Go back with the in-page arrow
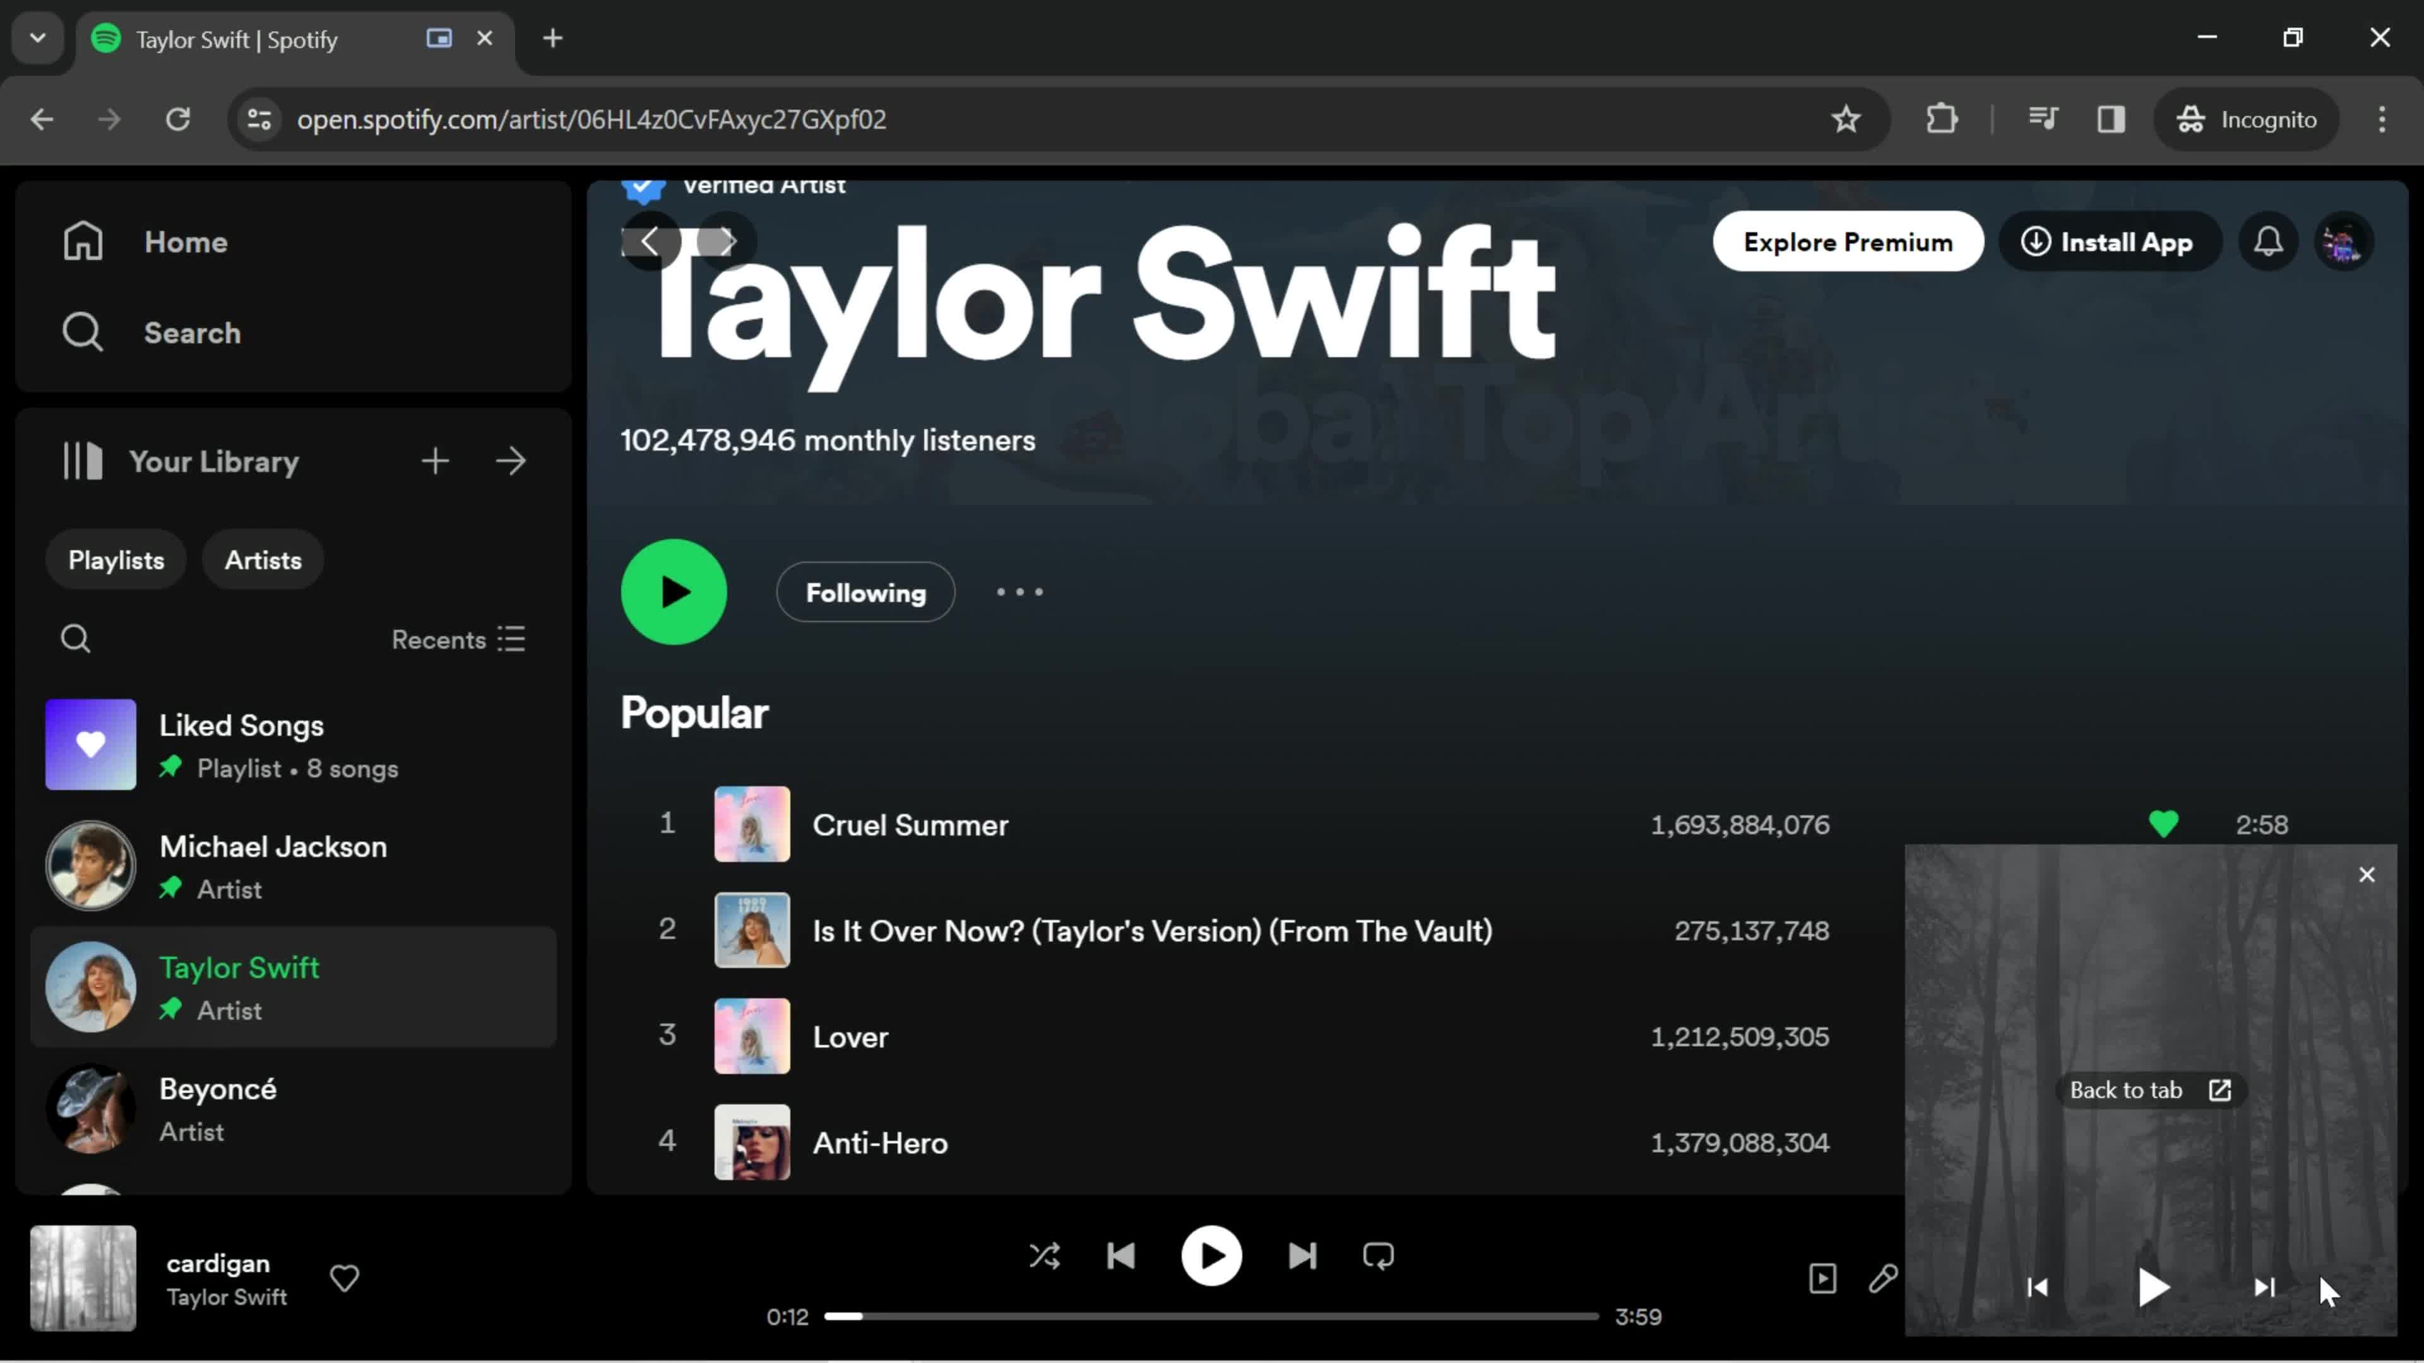 coord(650,242)
